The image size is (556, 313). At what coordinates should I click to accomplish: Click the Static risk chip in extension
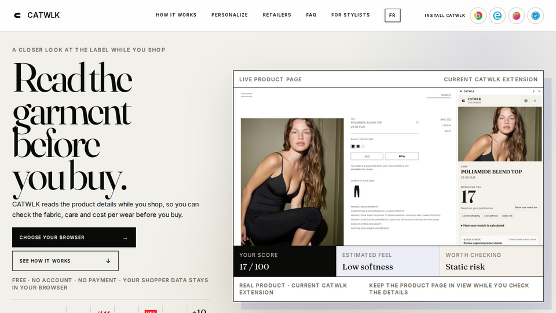pyautogui.click(x=507, y=216)
